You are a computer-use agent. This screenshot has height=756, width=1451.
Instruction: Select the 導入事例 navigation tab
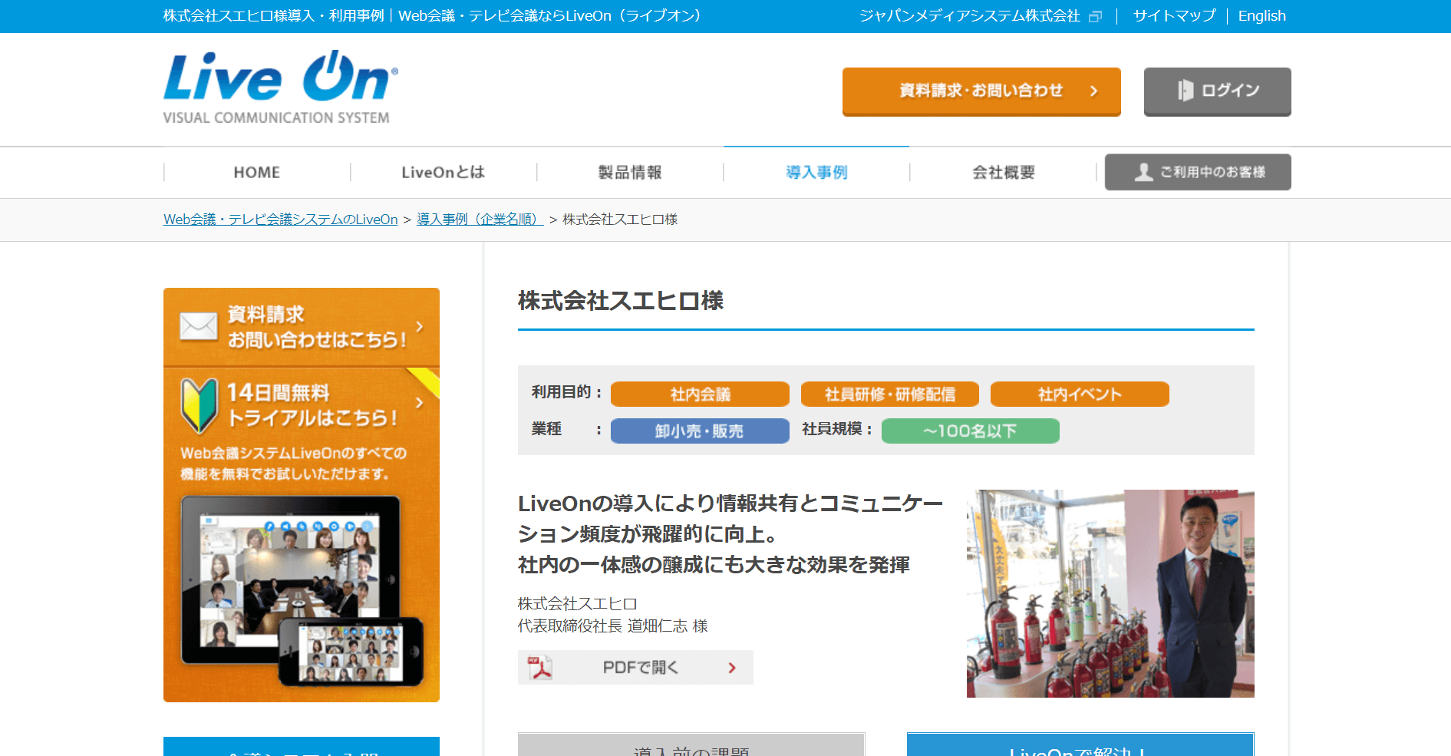click(816, 173)
